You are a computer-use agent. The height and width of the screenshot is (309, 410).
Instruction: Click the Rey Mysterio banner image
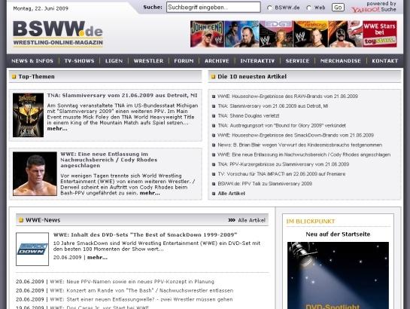tap(345, 34)
